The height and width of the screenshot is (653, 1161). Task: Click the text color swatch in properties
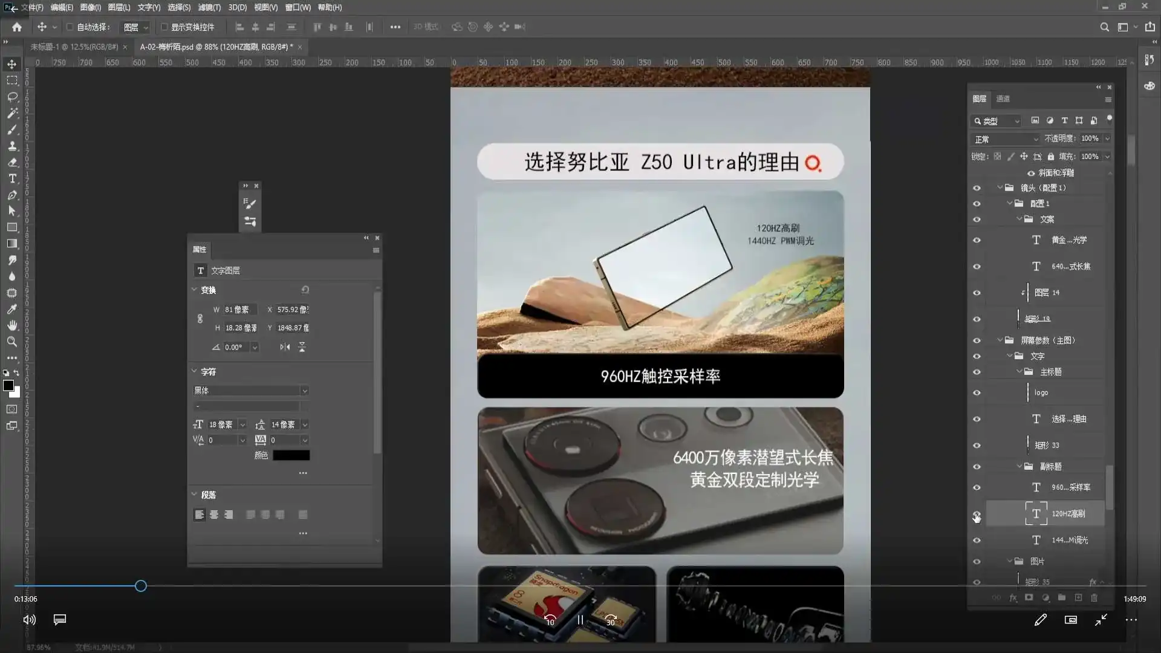(291, 455)
